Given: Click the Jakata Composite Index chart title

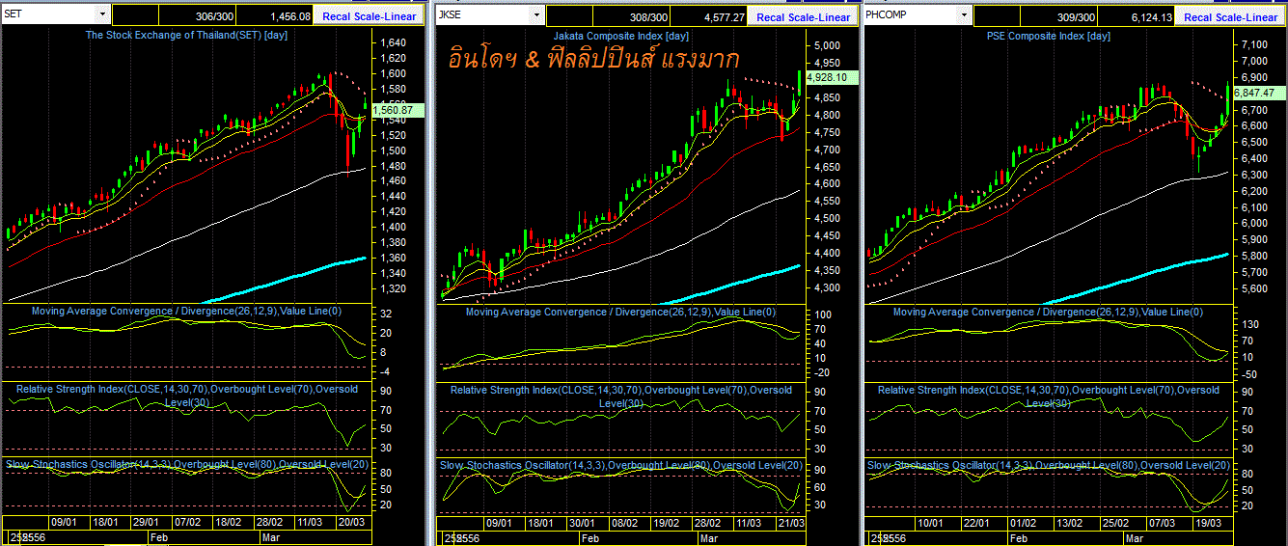Looking at the screenshot, I should (x=620, y=36).
